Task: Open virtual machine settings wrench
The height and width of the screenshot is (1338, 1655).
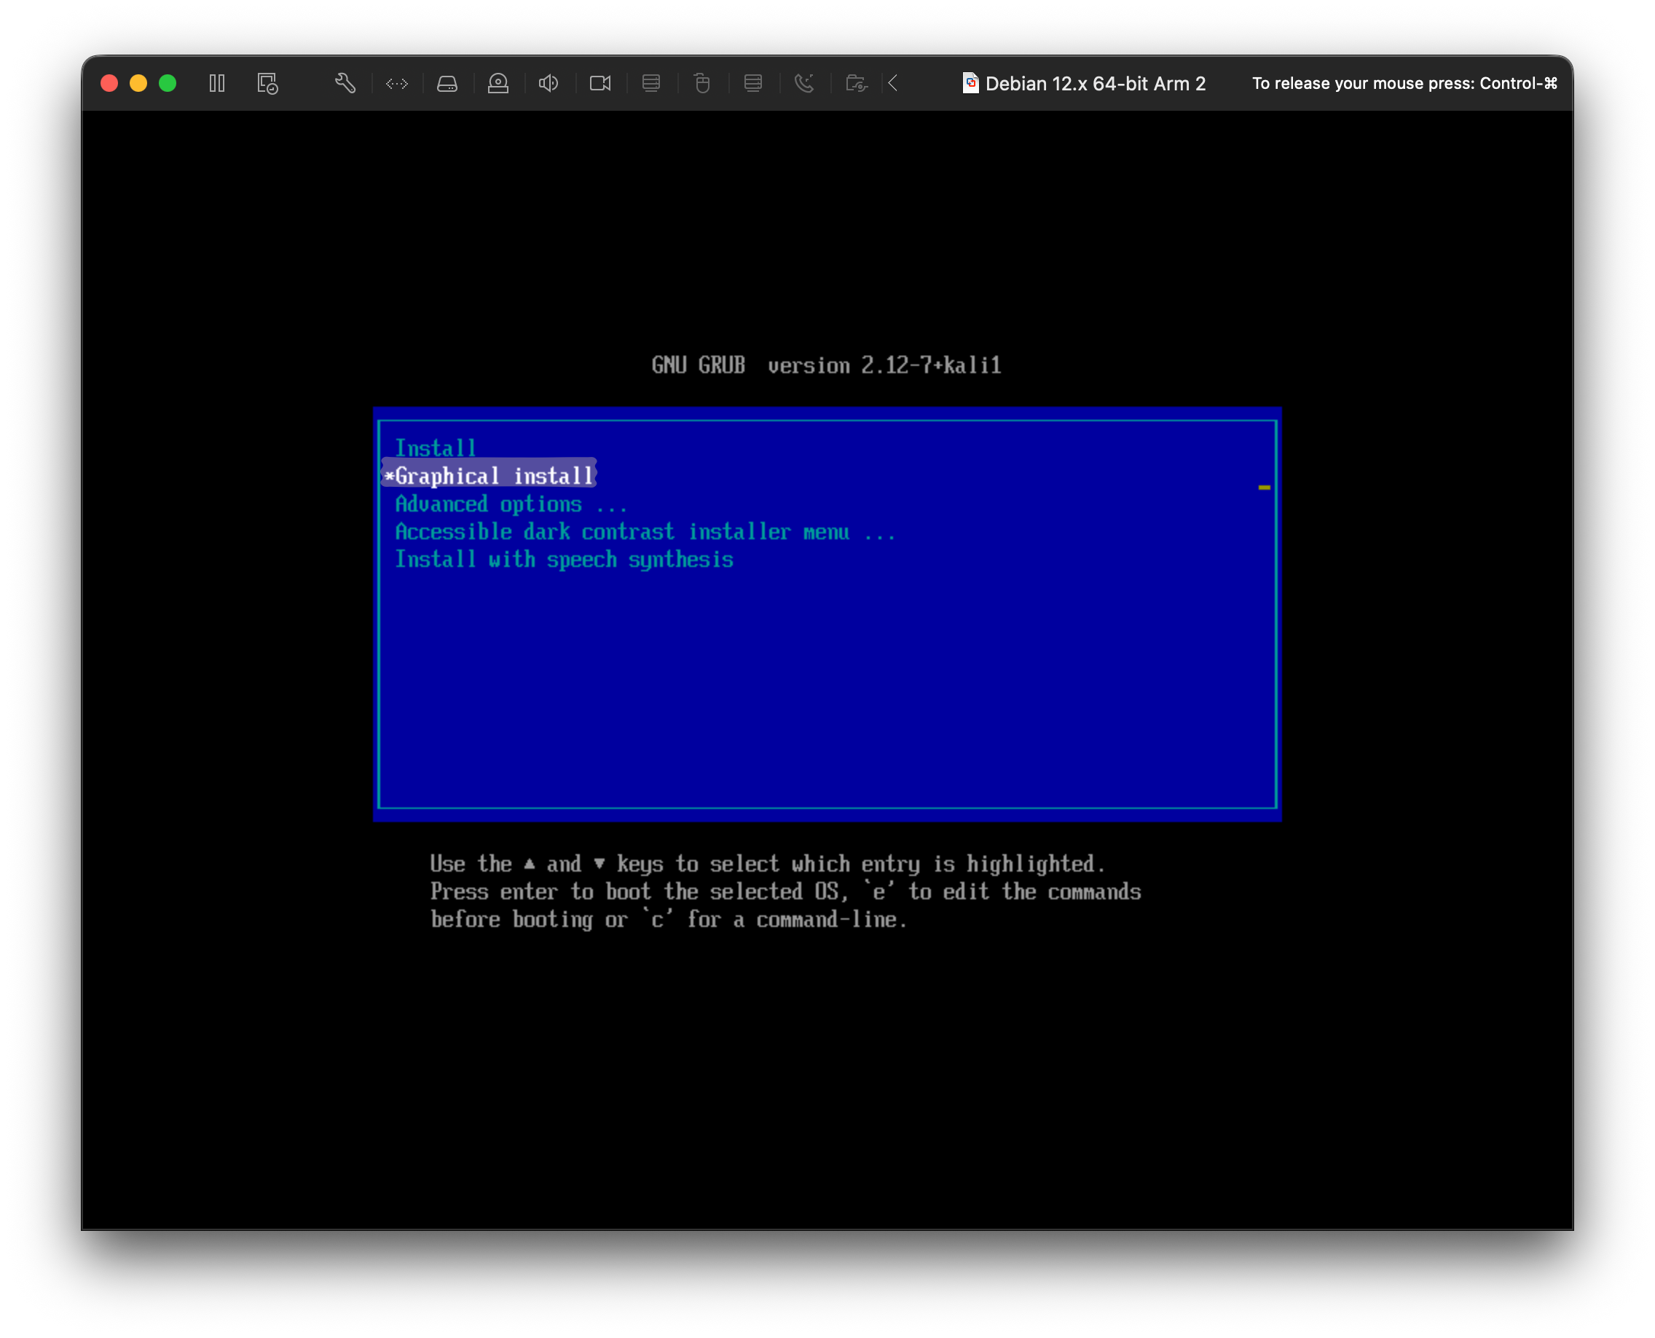Action: 345,83
